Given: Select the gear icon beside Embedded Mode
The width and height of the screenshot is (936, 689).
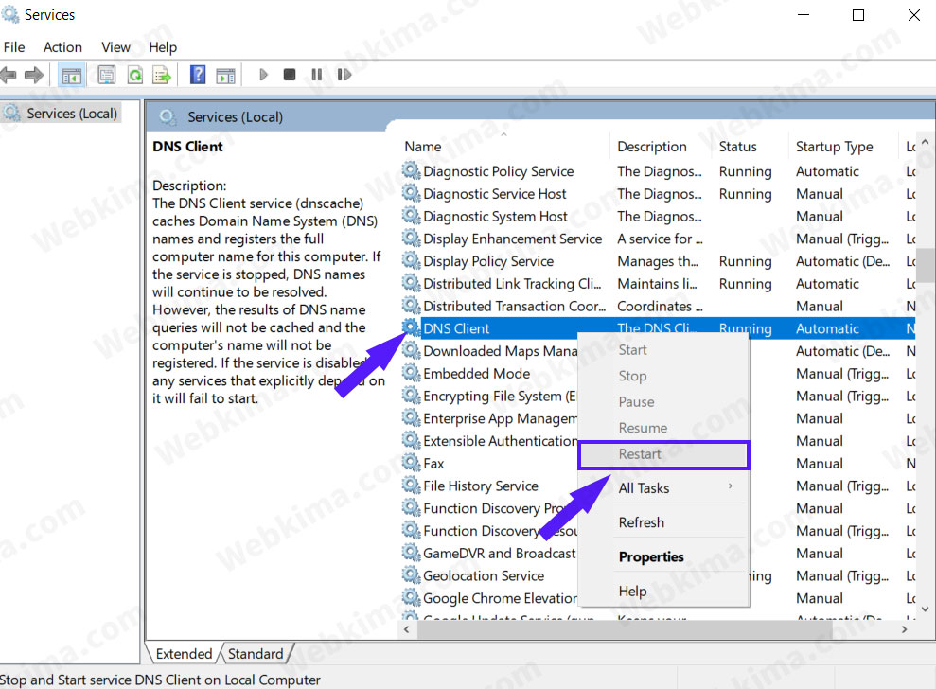Looking at the screenshot, I should click(x=411, y=373).
